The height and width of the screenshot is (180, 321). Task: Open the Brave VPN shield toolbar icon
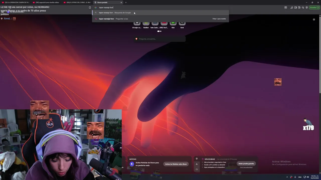pyautogui.click(x=307, y=7)
